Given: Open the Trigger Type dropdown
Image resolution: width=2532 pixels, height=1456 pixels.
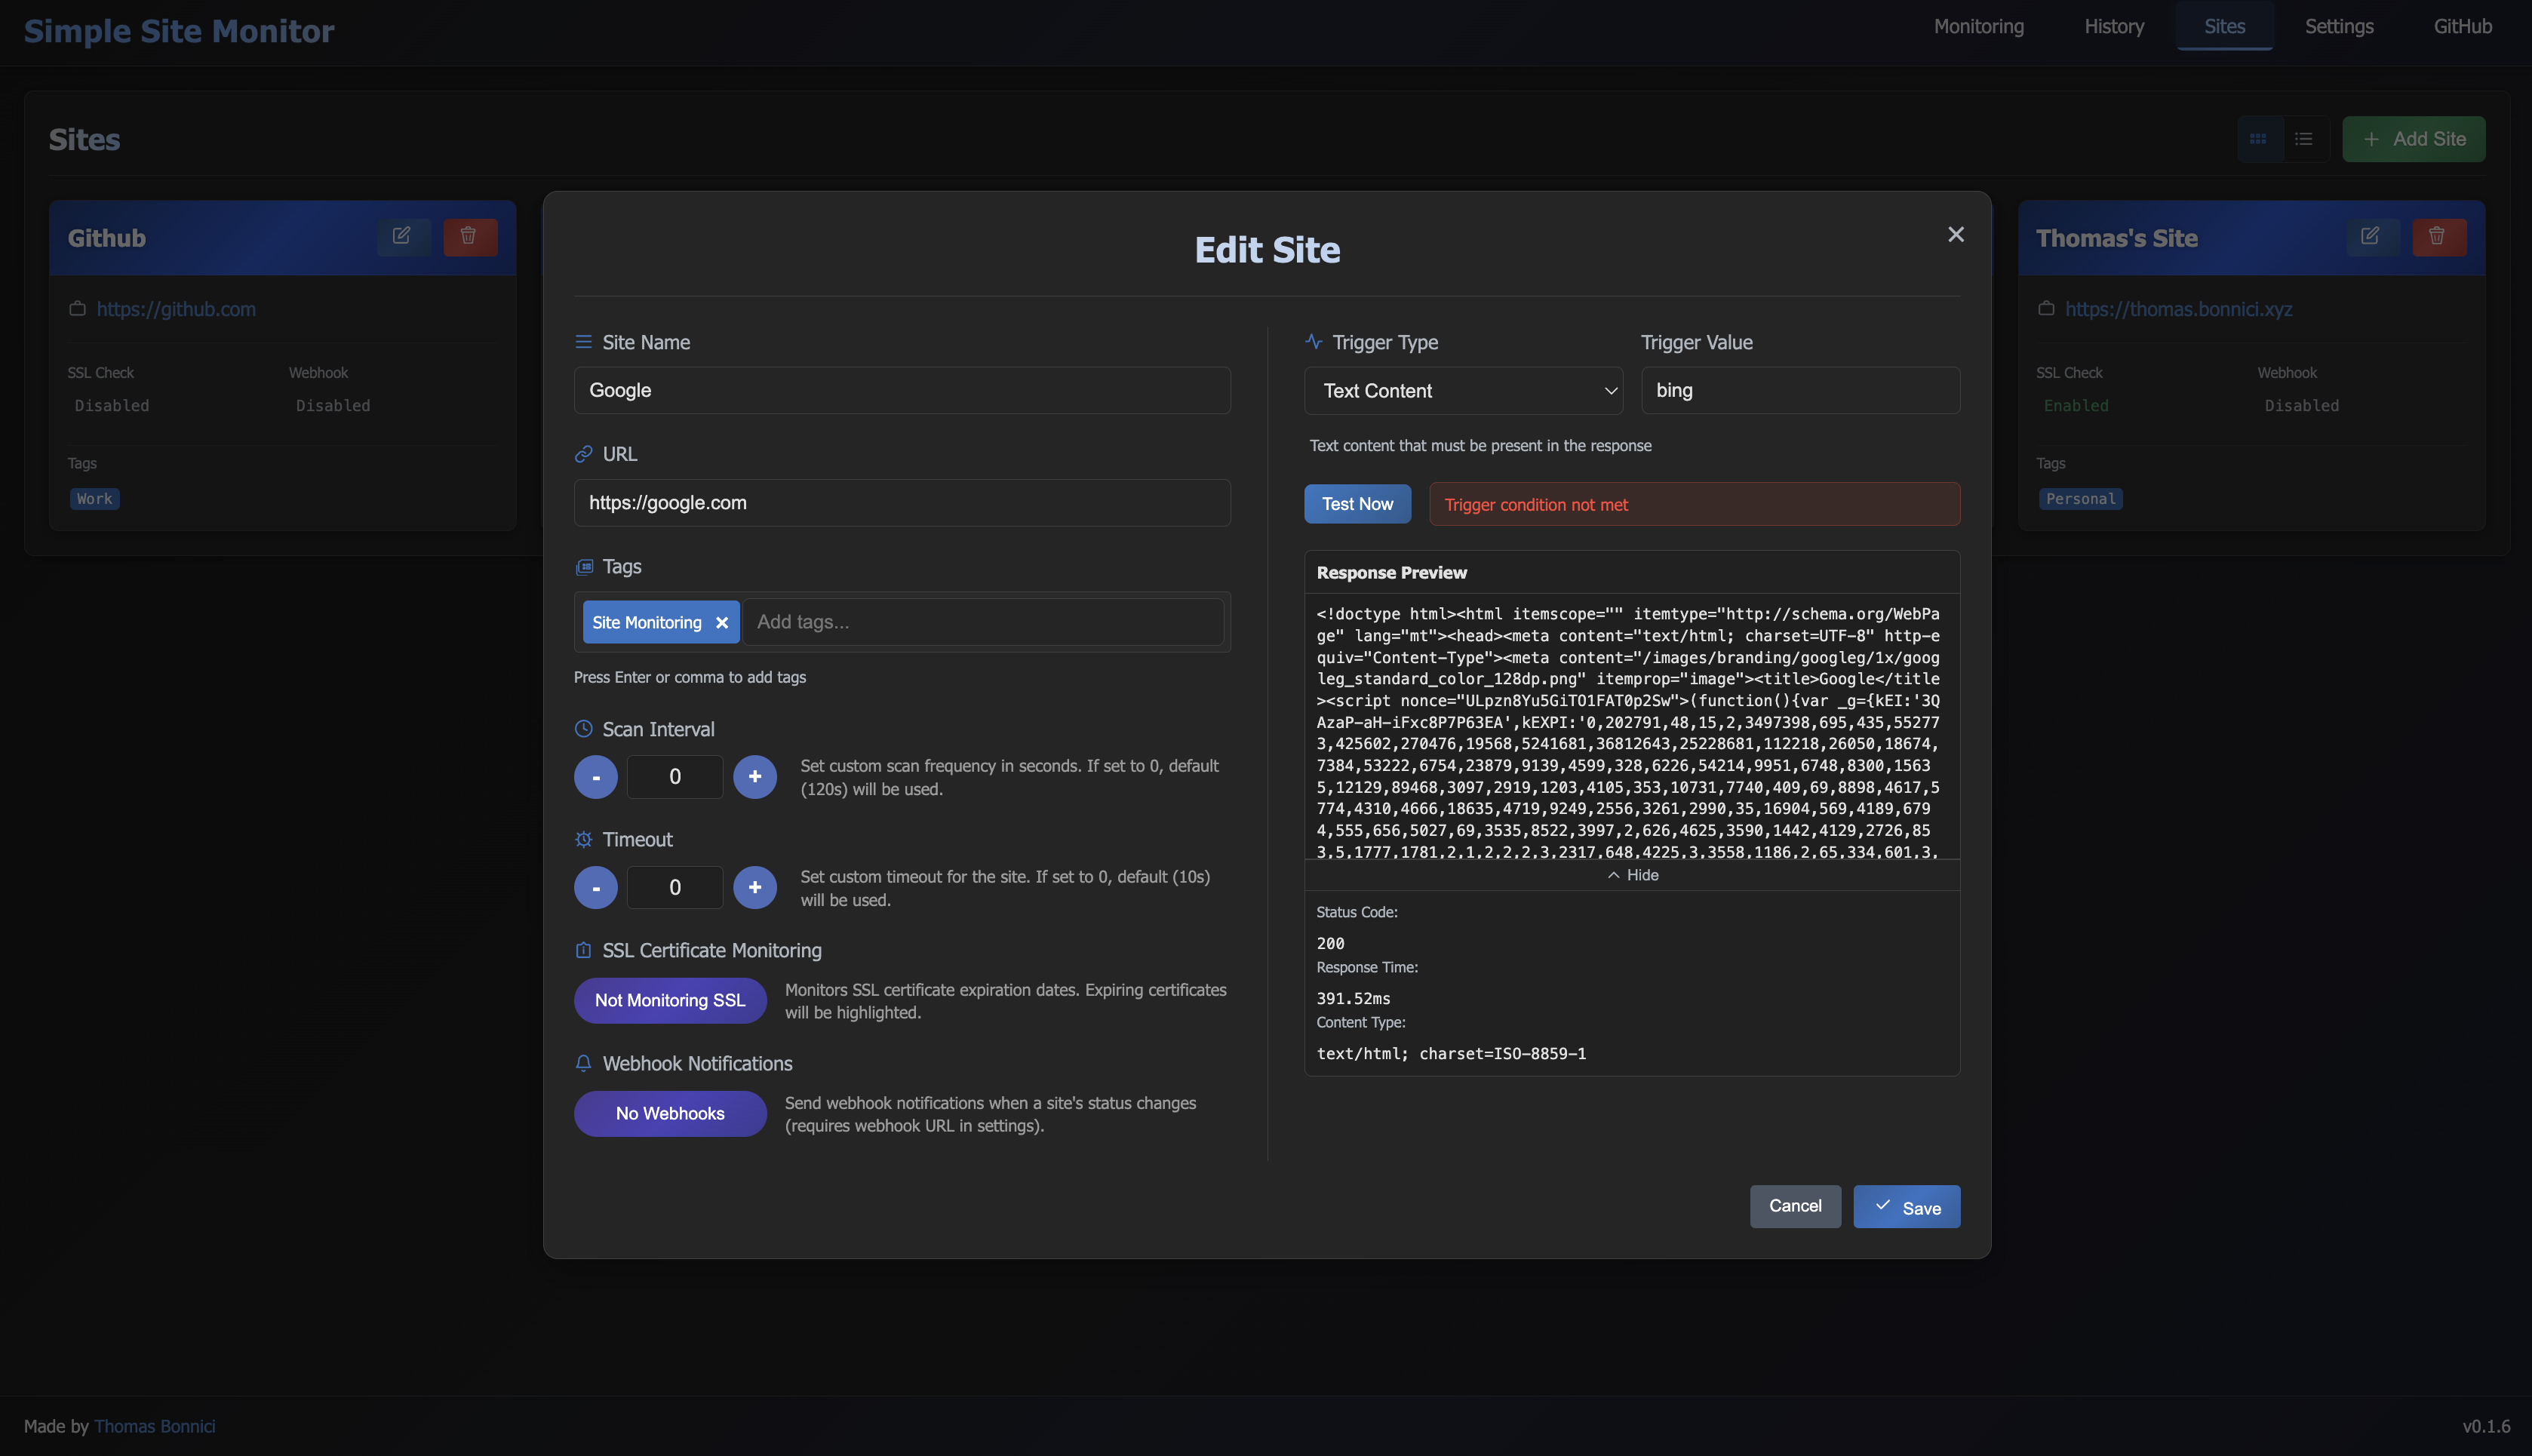Looking at the screenshot, I should point(1464,391).
